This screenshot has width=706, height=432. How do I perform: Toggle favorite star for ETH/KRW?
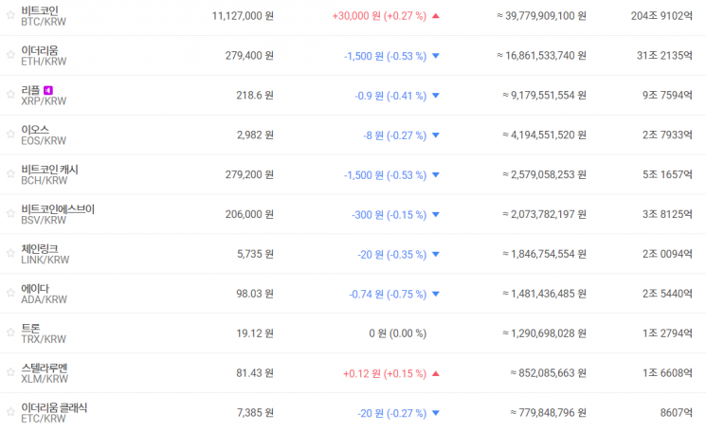pos(10,55)
